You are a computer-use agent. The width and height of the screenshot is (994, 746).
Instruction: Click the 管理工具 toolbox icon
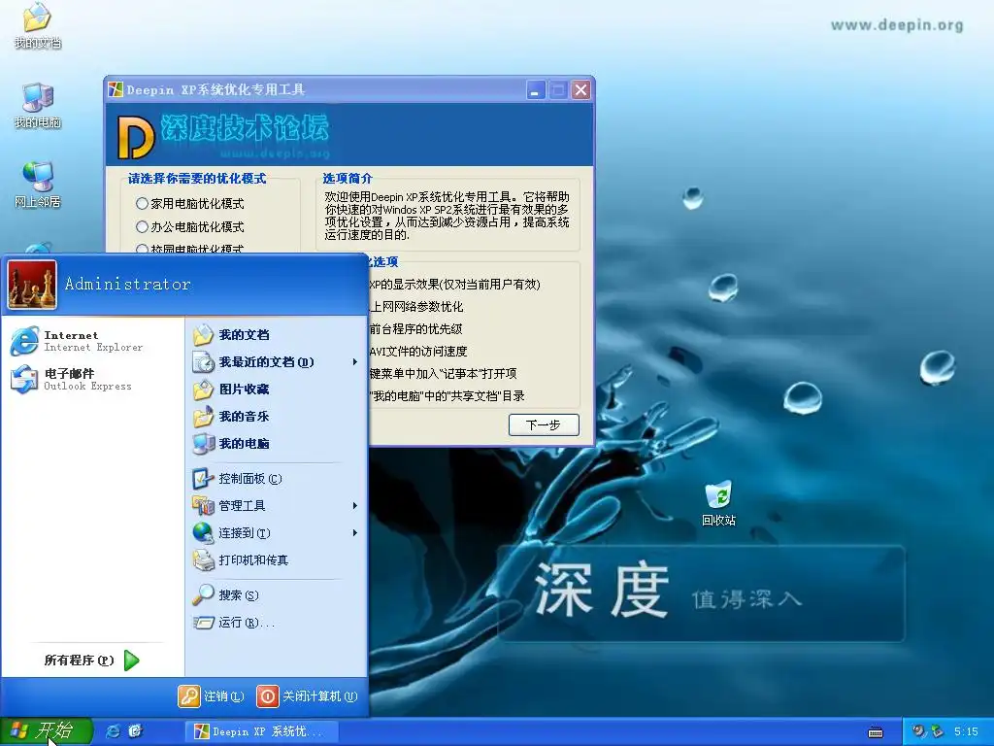[x=203, y=505]
